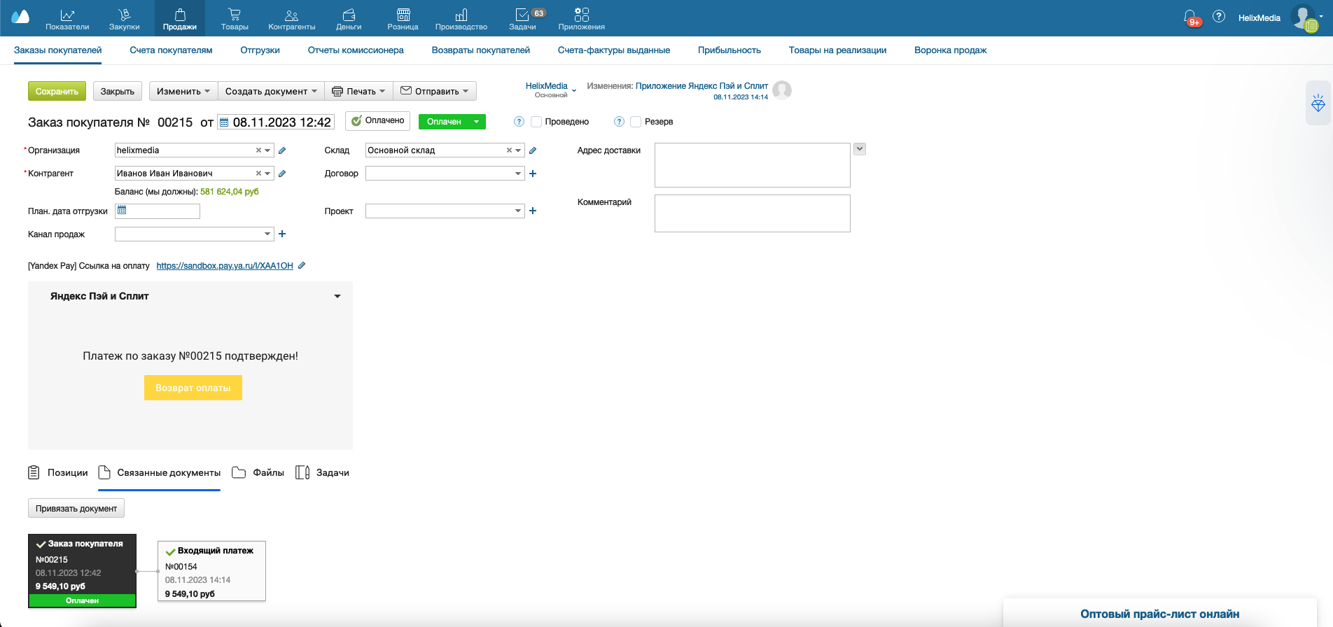Open the Входящий платеж №00154 document card

[x=212, y=571]
